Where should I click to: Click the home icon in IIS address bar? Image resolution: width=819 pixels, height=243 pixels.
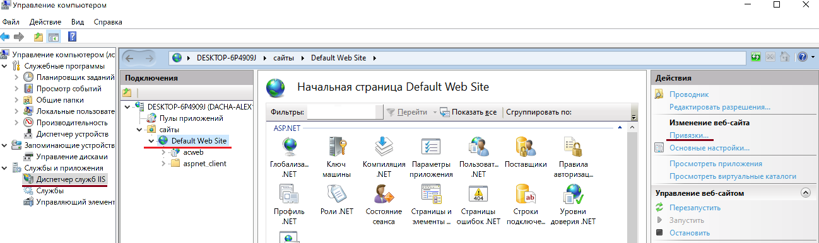784,57
